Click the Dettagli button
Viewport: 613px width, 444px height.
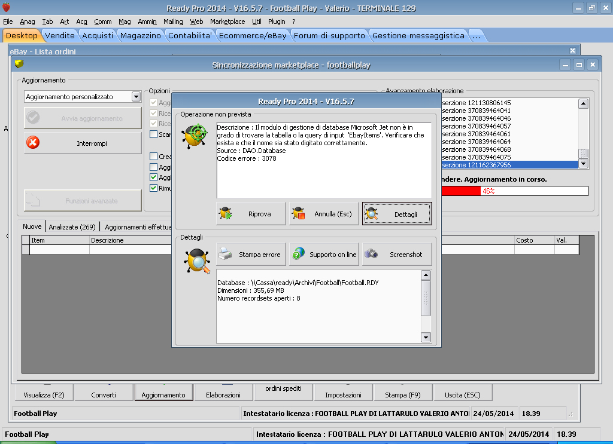click(x=397, y=213)
